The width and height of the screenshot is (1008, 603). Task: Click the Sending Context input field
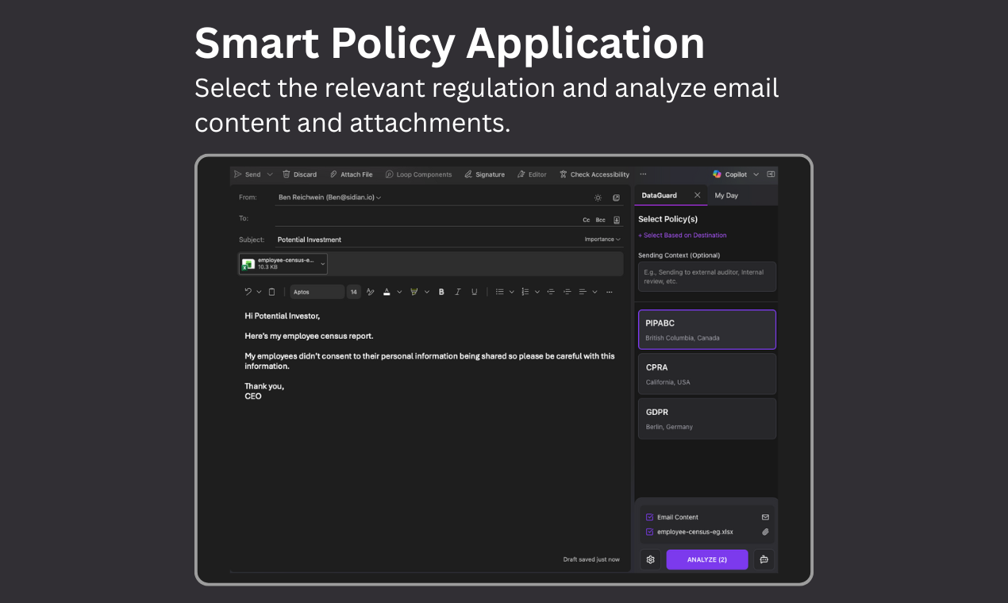point(706,276)
